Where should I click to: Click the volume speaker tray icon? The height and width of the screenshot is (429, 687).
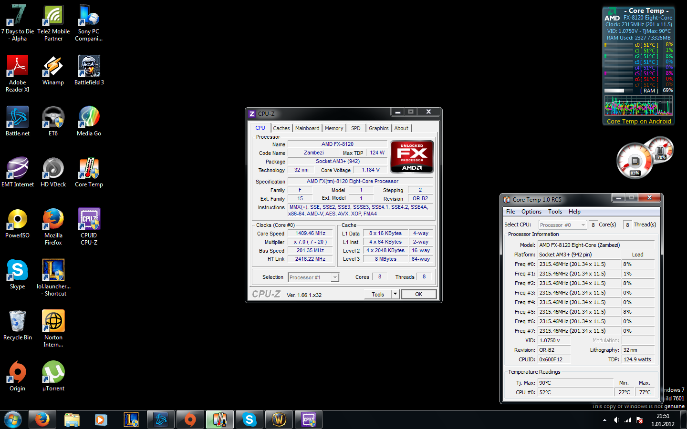tap(616, 420)
